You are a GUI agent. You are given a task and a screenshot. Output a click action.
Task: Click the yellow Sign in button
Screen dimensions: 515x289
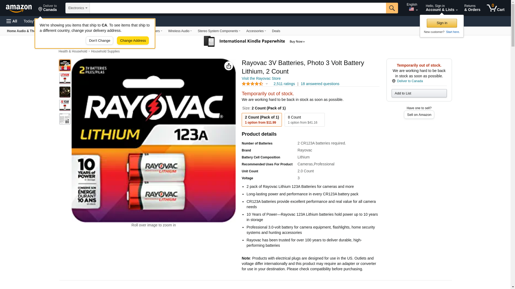coord(442,23)
